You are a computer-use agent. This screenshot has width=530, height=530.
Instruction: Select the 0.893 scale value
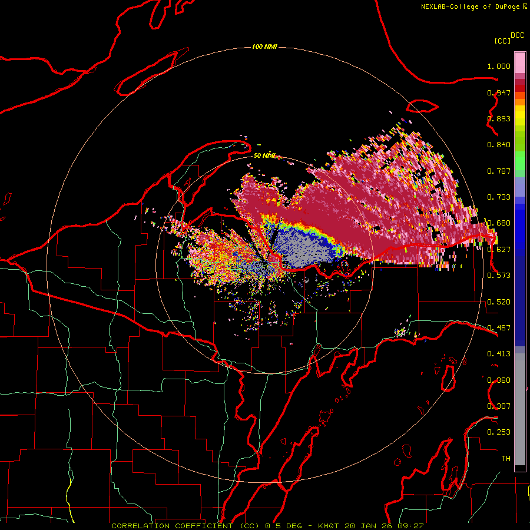[499, 118]
